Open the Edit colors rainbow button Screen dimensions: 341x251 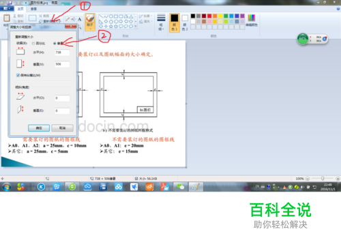point(252,20)
